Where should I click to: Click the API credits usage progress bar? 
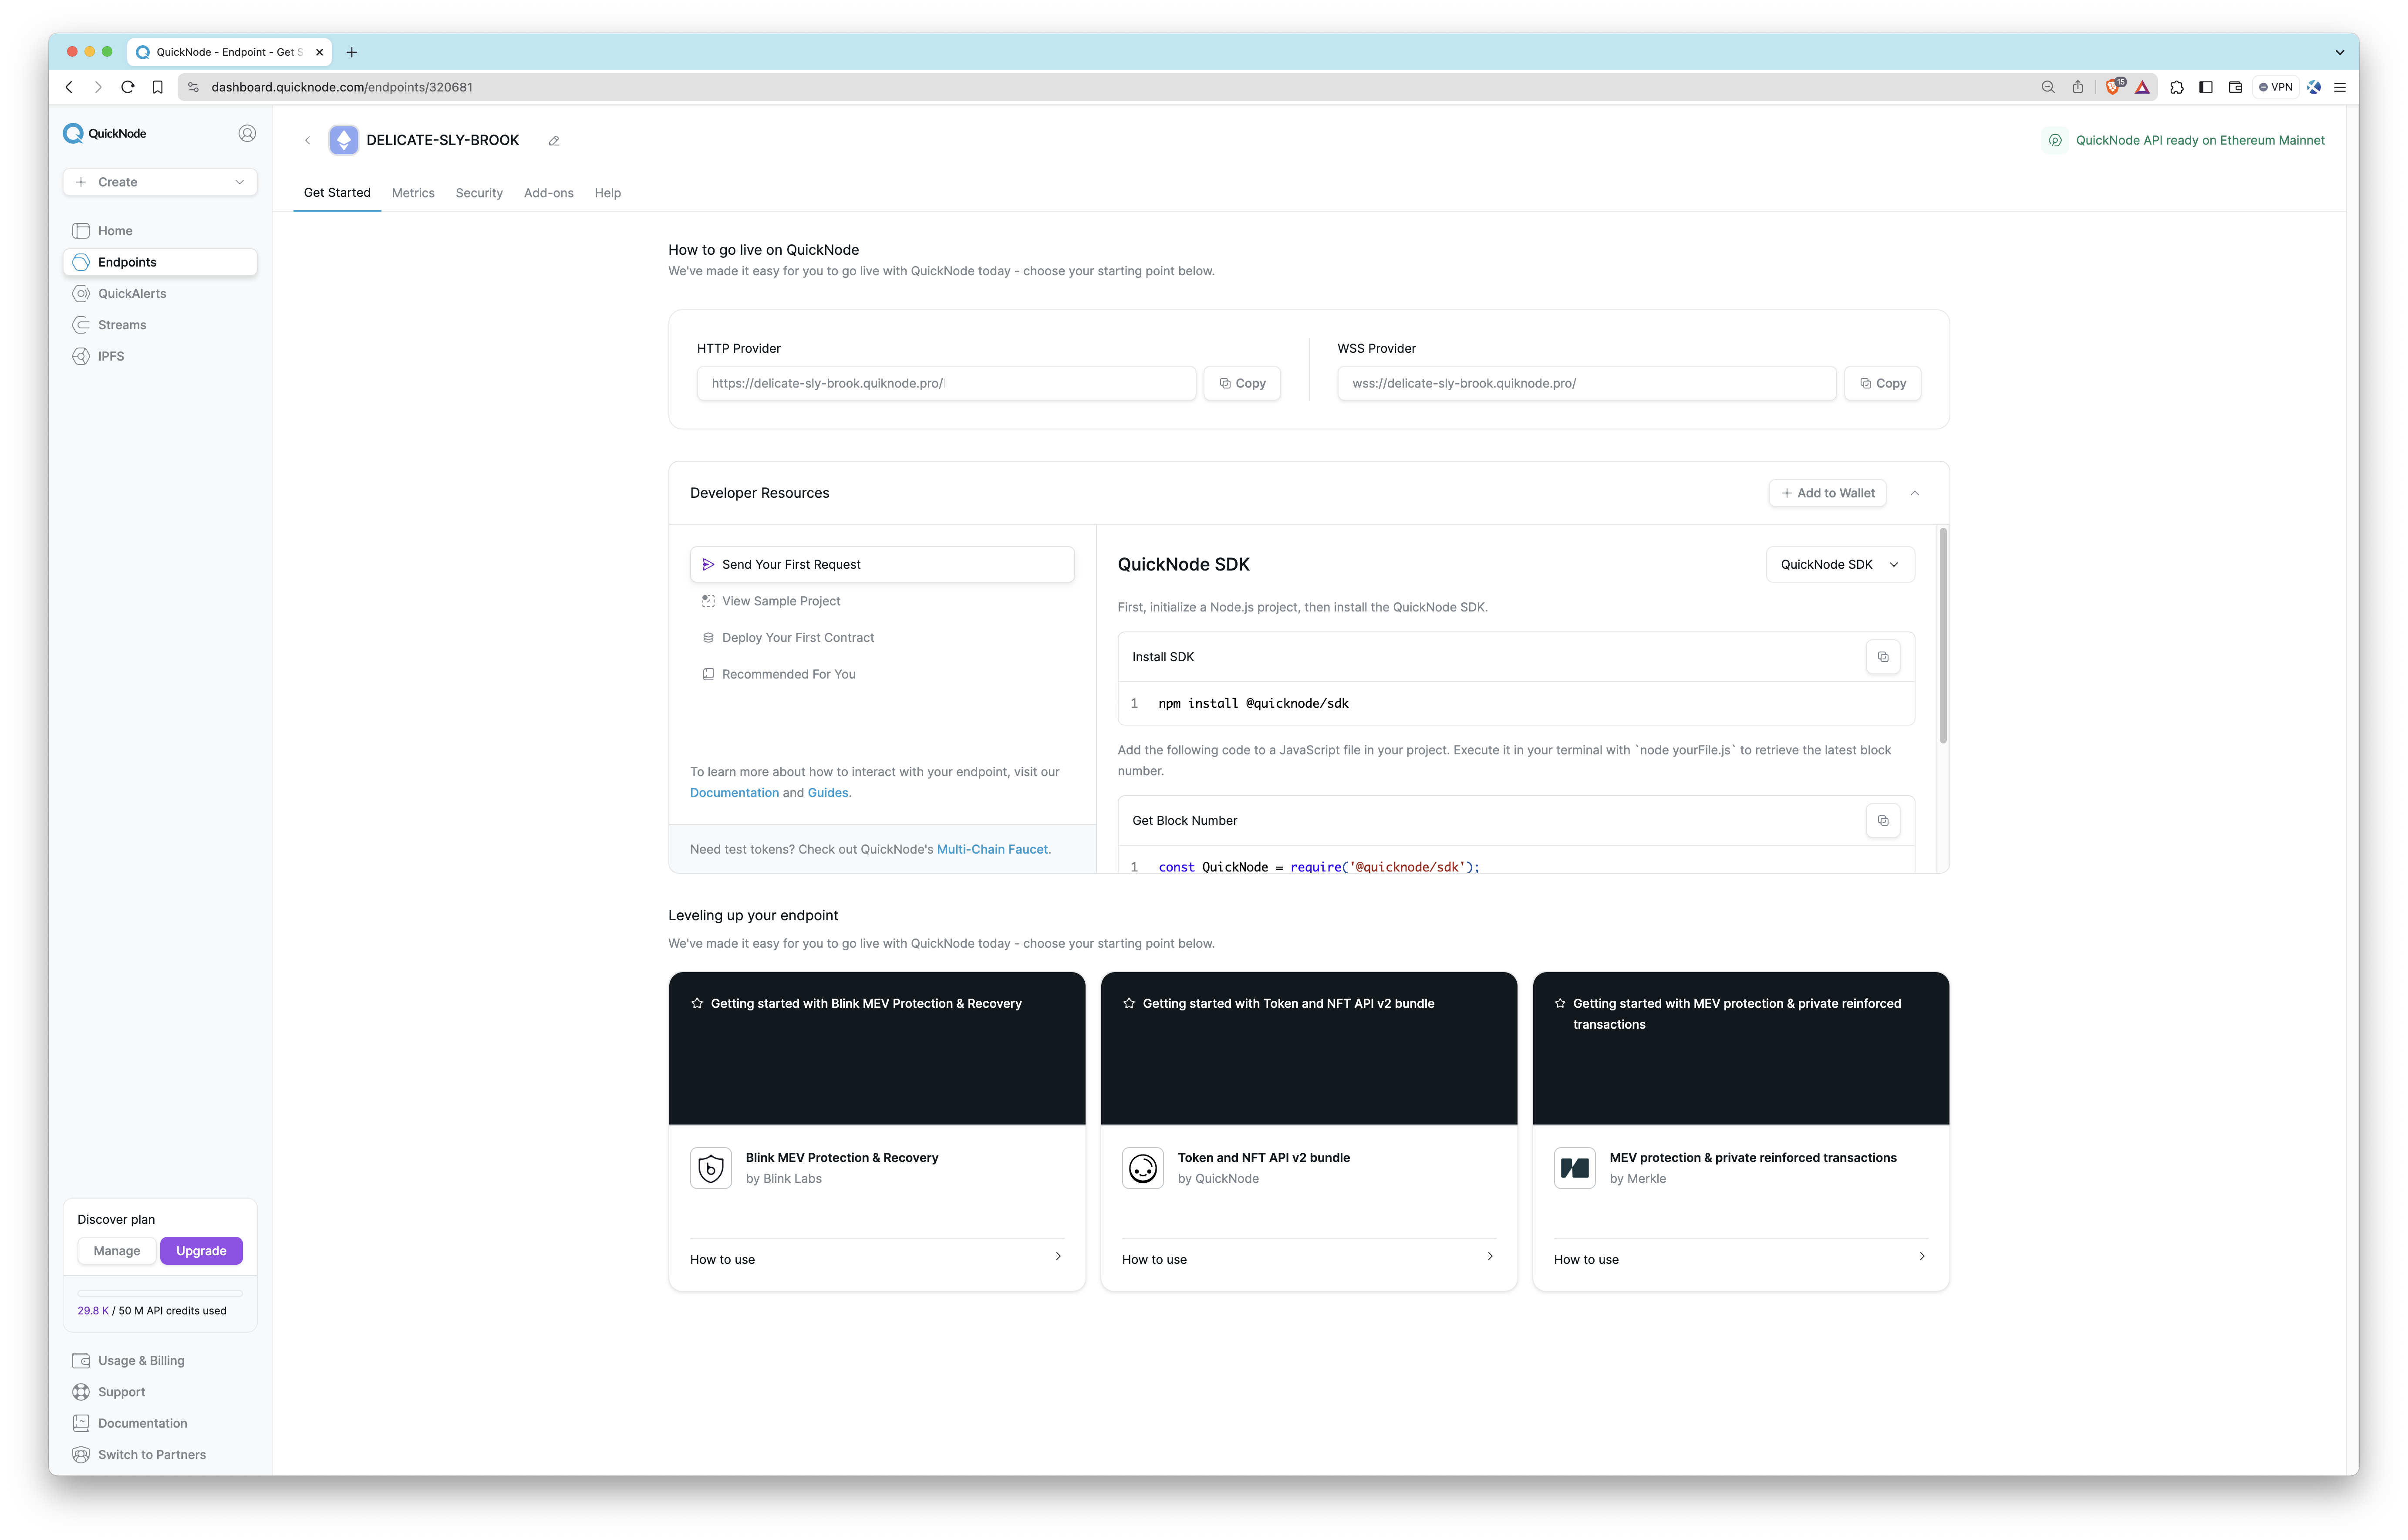pos(160,1293)
